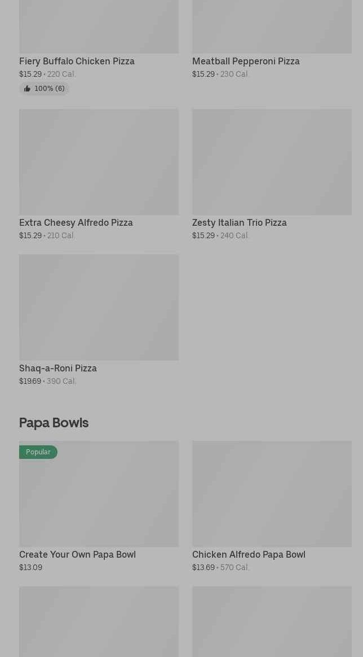Viewport: 363px width, 657px height.
Task: Click the Shaq-a-Roni Pizza title
Action: [57, 369]
